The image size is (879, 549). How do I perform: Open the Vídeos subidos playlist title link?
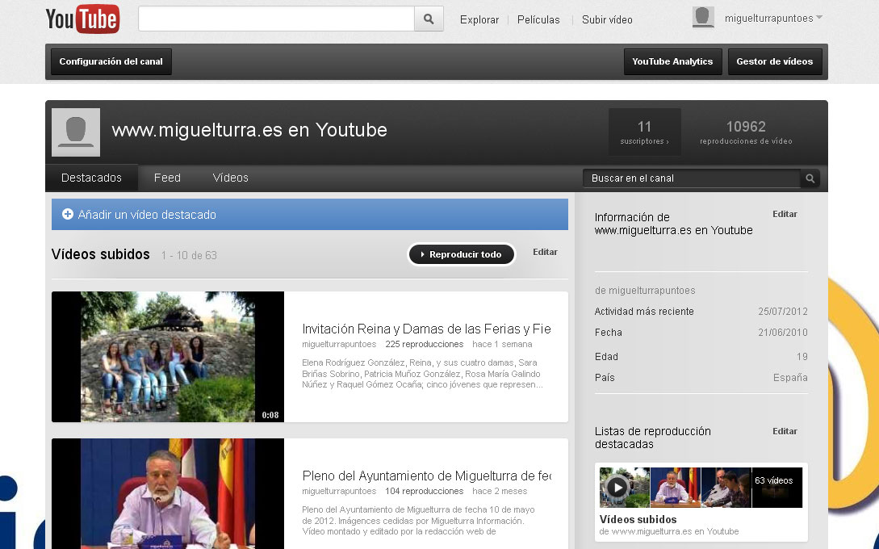[x=638, y=519]
